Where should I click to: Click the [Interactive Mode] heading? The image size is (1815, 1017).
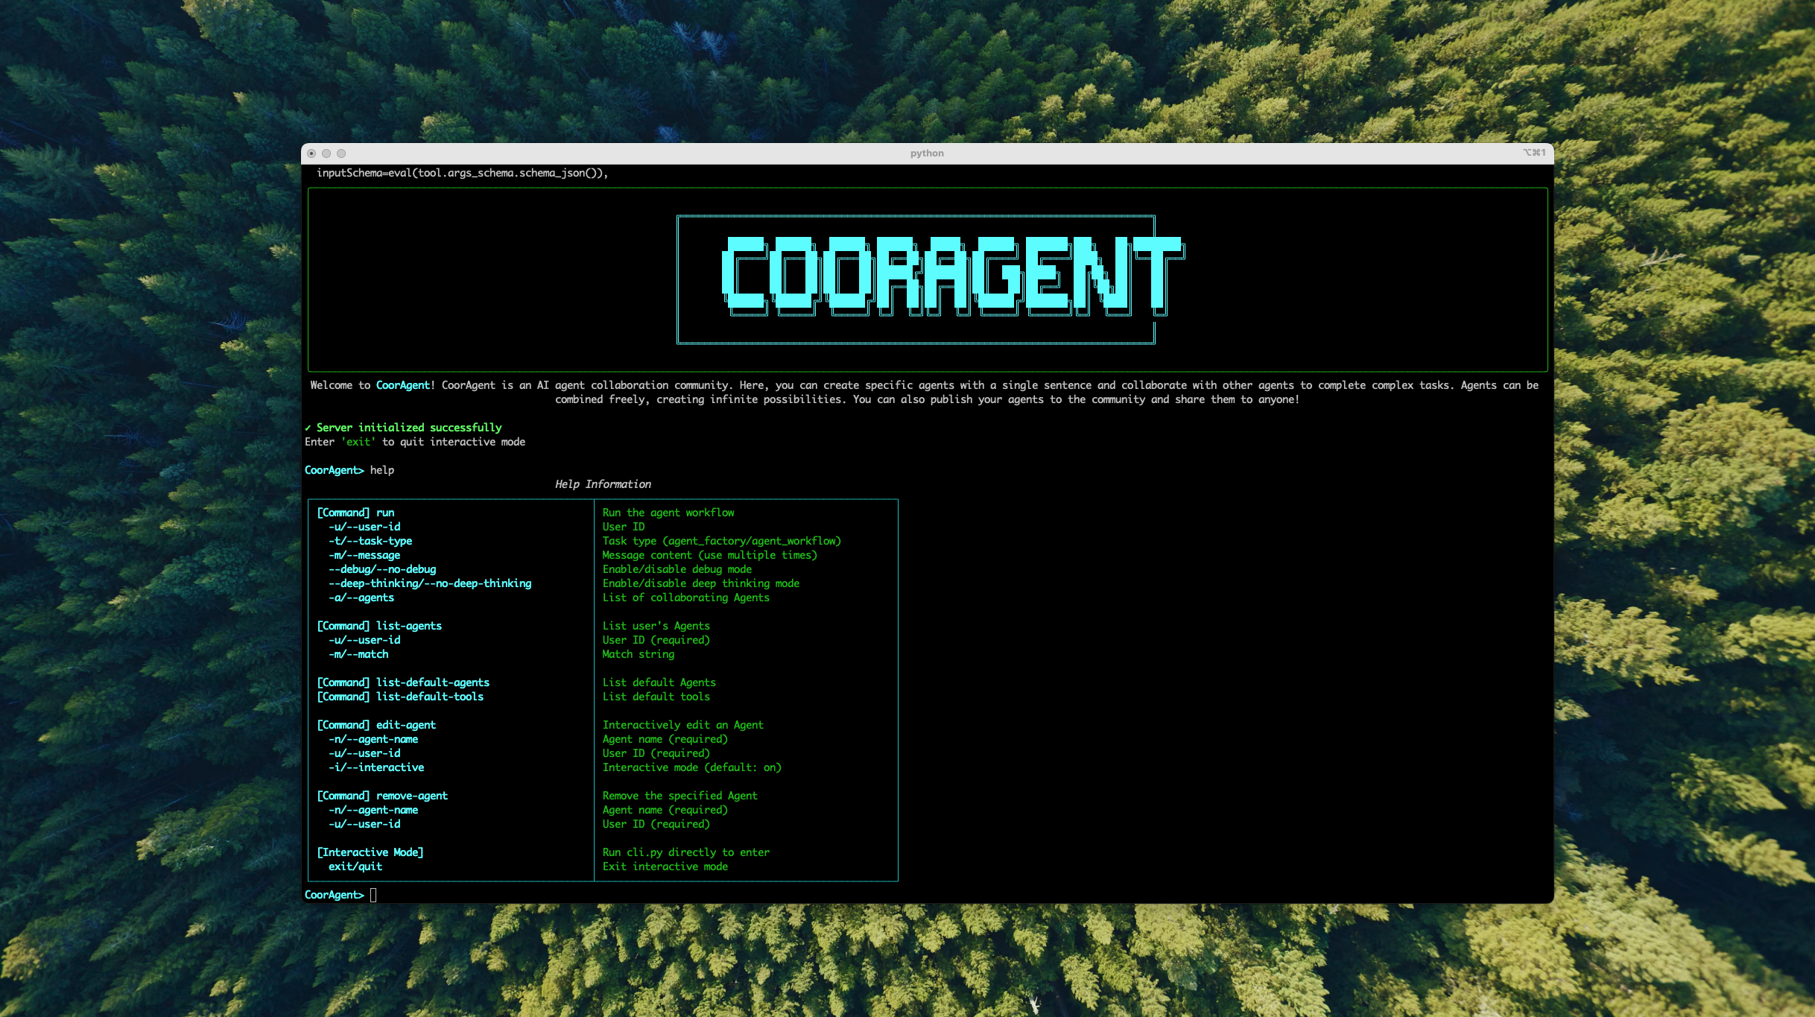click(x=370, y=852)
